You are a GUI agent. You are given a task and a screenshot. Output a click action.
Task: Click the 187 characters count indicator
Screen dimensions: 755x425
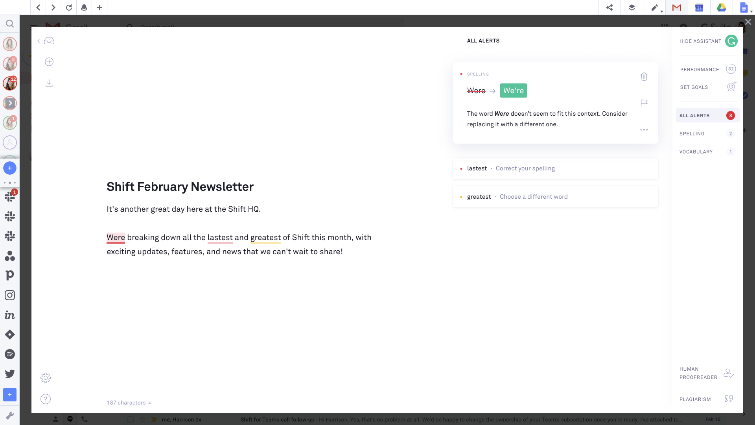(127, 402)
